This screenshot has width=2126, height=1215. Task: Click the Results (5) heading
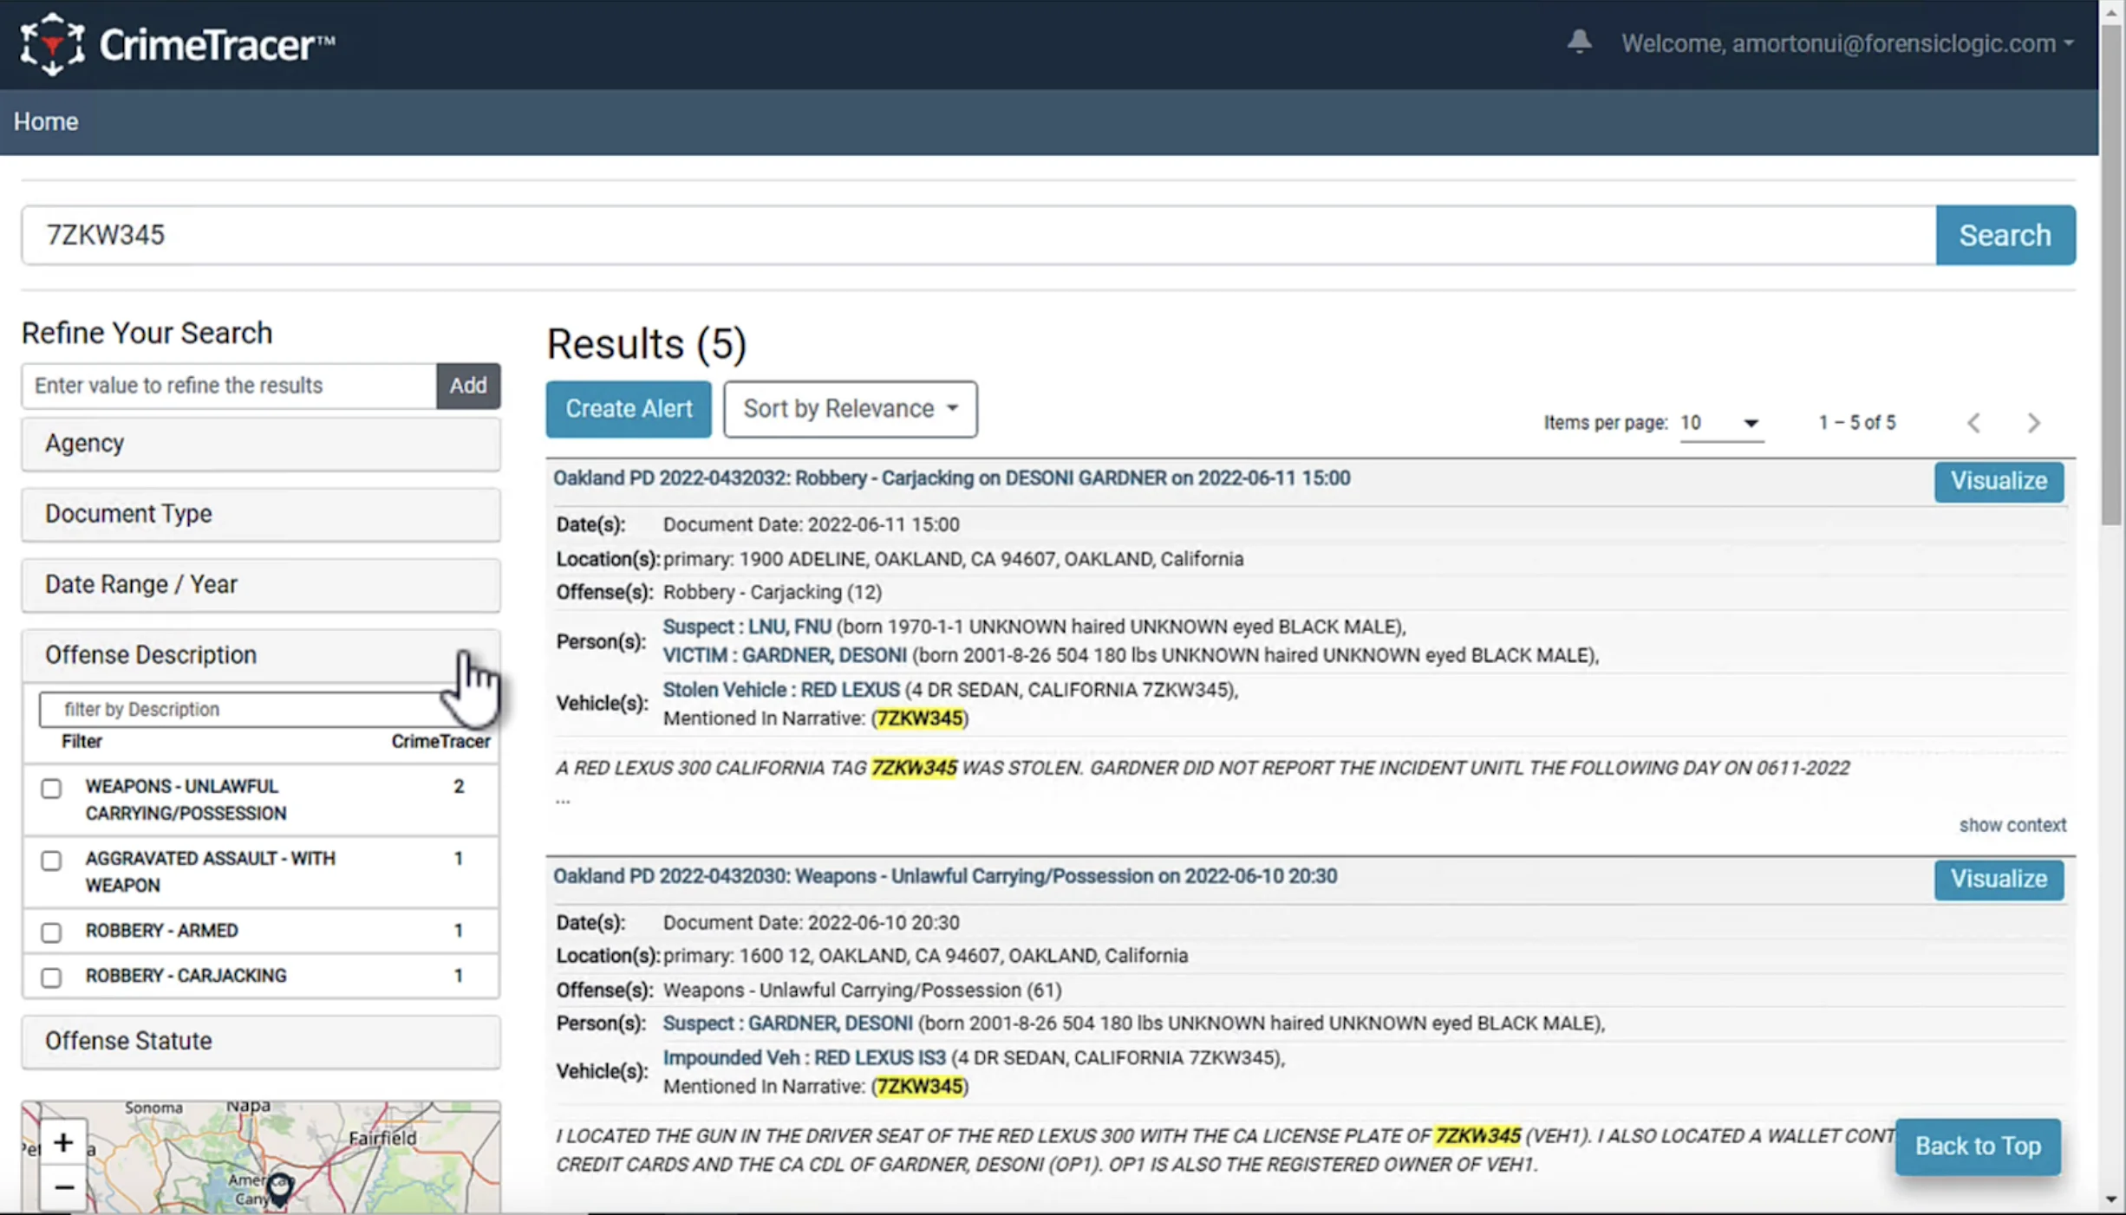pos(647,343)
